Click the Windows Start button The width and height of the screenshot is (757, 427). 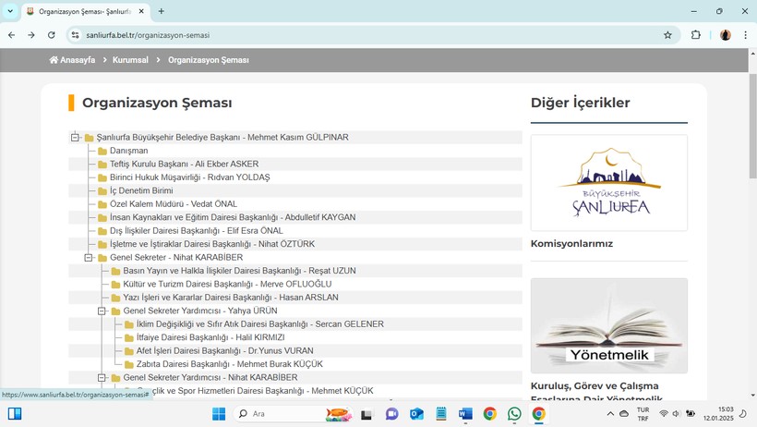pos(219,414)
